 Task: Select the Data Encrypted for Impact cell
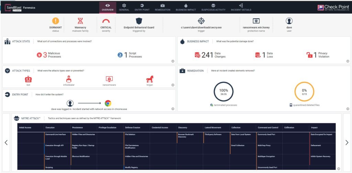[x=322, y=138]
